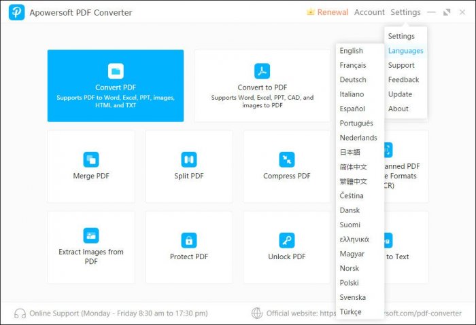476x325 pixels.
Task: Select Polski language
Action: pos(360,283)
